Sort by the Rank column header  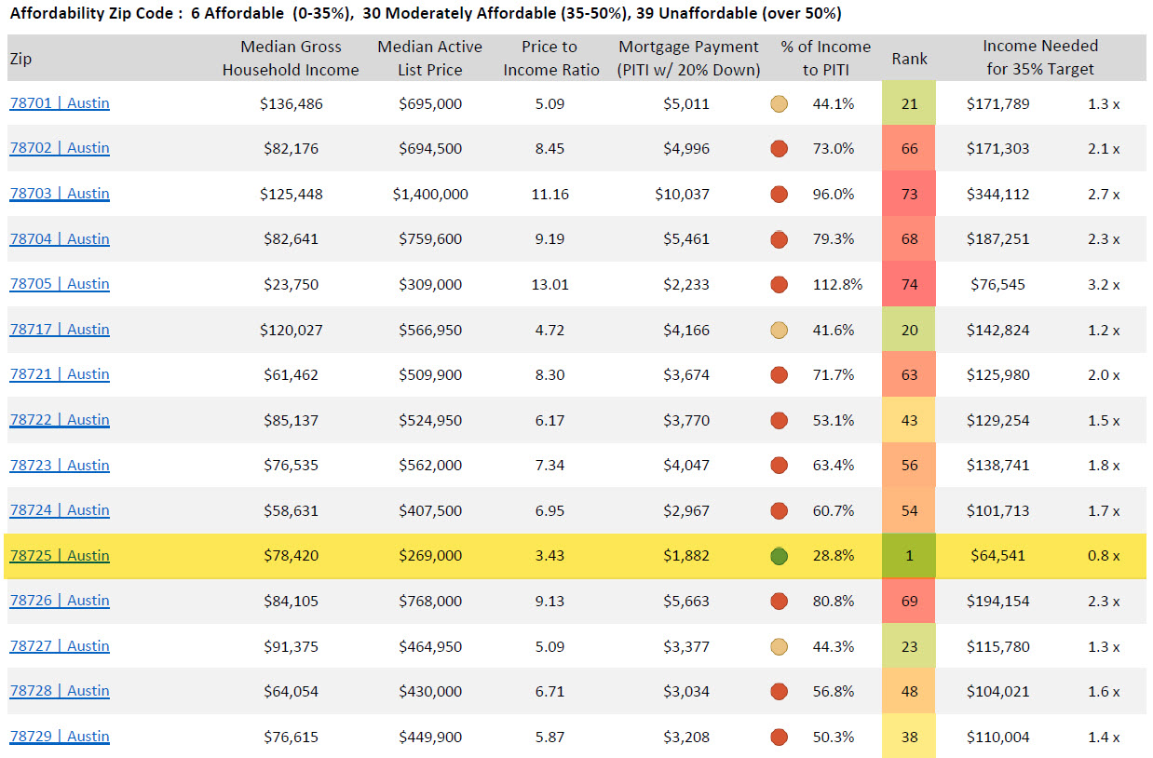coord(909,59)
